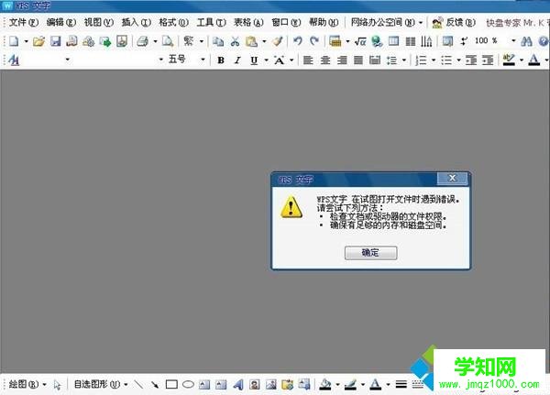Pick the select objects pointer tool
Screen dimensions: 550x395
tap(57, 385)
